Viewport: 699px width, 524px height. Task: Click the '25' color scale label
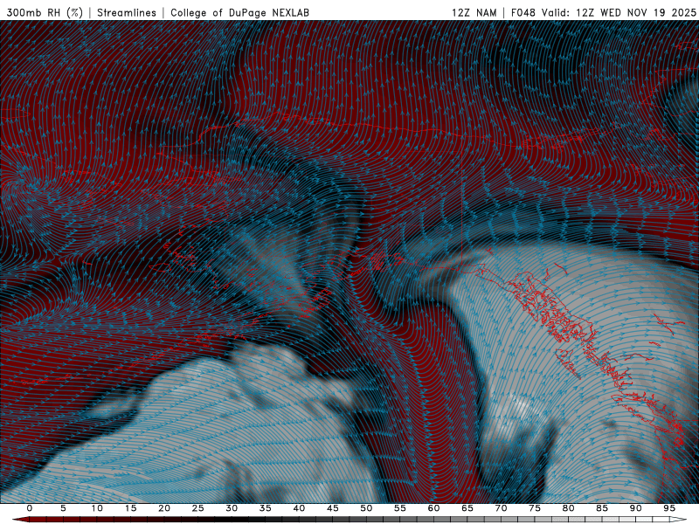198,508
